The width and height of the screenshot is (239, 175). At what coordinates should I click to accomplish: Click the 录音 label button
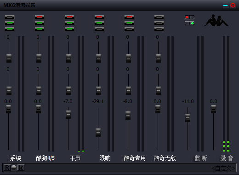tap(227, 158)
